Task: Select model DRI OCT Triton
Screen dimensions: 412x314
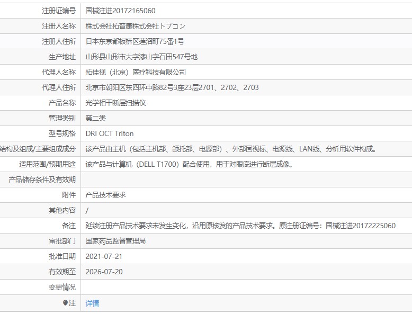Action: (x=110, y=133)
